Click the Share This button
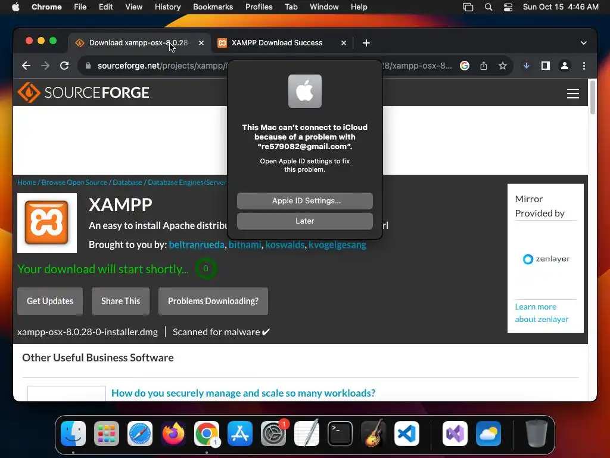The width and height of the screenshot is (610, 458). [120, 301]
